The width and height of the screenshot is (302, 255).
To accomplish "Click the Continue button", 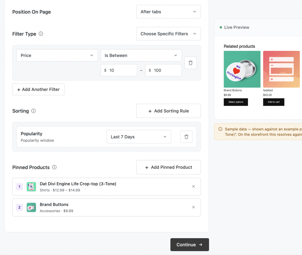I will pos(190,245).
